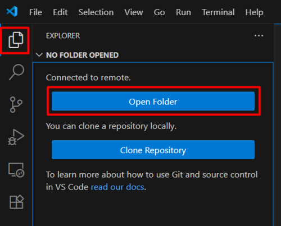
Task: Open the Extensions view icon
Action: click(16, 202)
